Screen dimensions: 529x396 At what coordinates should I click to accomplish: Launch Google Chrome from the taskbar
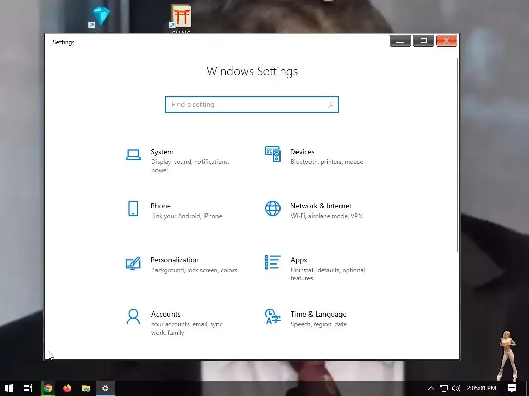click(48, 388)
